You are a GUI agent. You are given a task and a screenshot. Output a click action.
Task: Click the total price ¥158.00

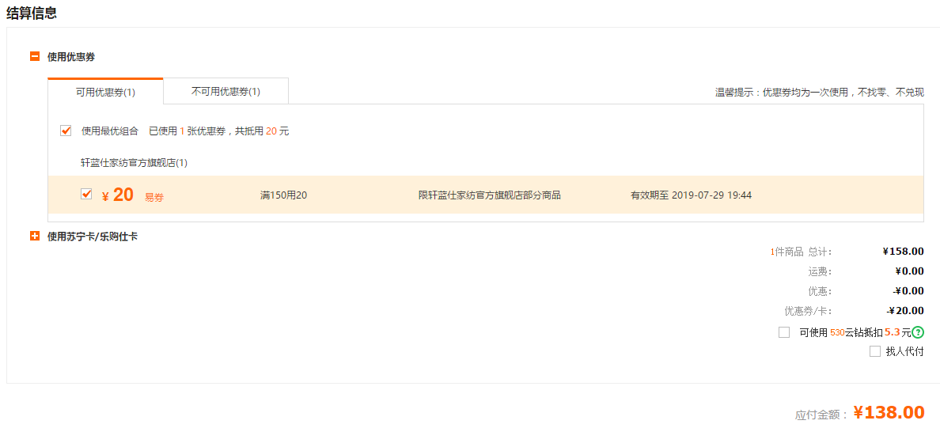[x=903, y=251]
